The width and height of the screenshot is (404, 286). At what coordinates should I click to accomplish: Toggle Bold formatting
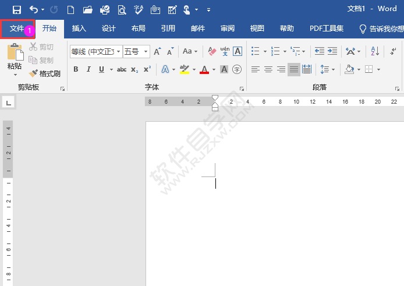point(76,69)
